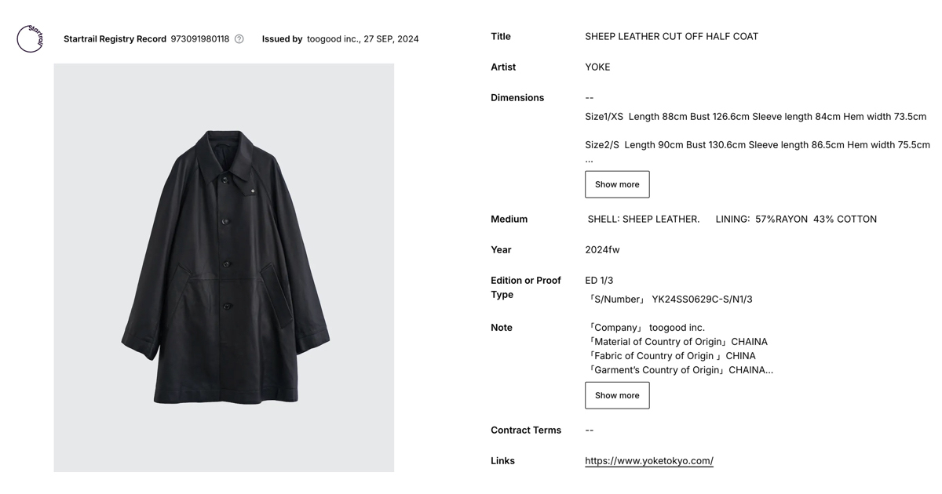Click the Medium value SHELL: SHEEP LEATHER

point(644,220)
